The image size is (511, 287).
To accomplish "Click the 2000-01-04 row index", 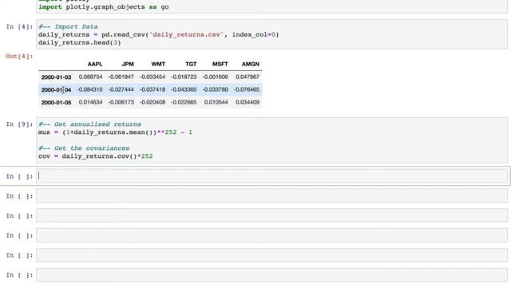I will tap(56, 90).
